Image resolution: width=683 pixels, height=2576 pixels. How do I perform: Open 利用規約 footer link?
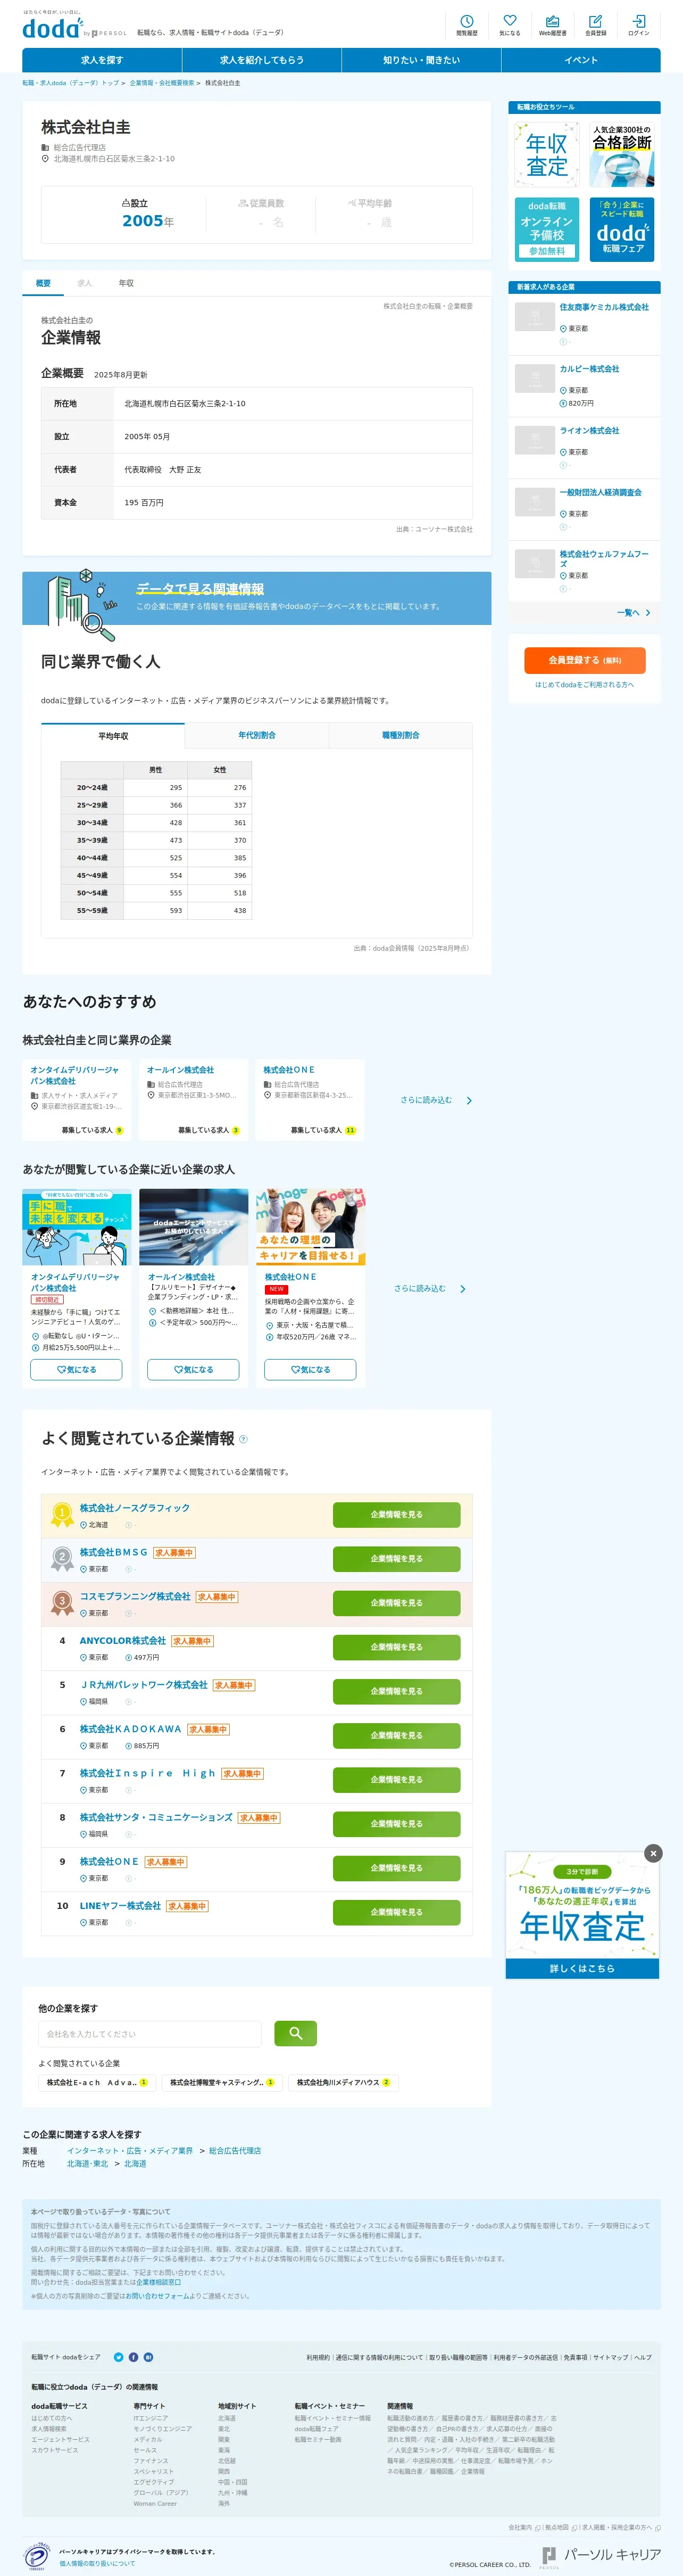(x=318, y=2357)
